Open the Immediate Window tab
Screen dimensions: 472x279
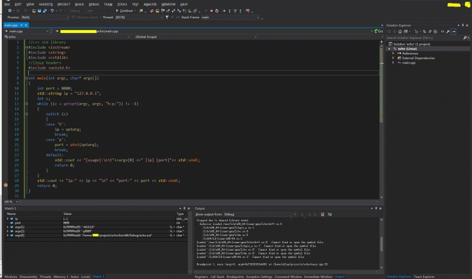[x=318, y=277]
